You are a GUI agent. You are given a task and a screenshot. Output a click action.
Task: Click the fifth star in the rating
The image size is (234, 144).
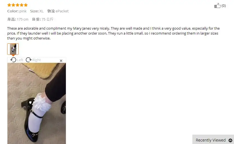point(26,5)
